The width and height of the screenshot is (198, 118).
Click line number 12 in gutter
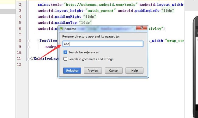(x=19, y=65)
